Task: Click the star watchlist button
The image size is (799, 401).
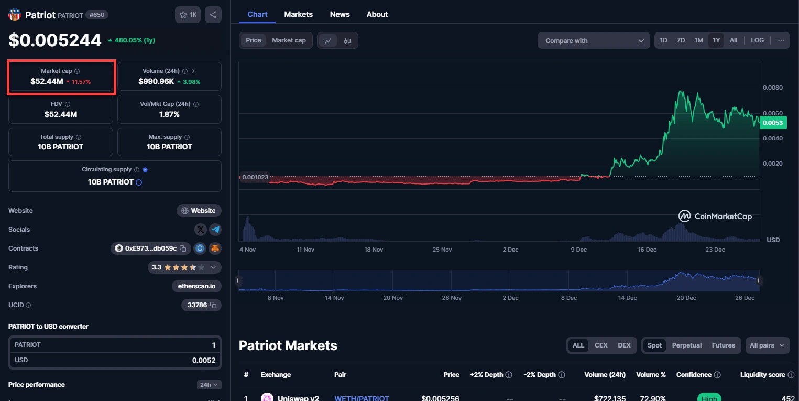Action: (188, 15)
